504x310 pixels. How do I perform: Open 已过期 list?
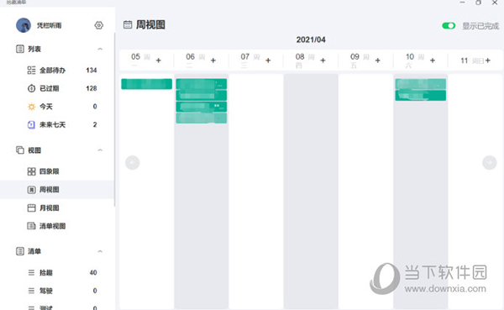(x=57, y=88)
